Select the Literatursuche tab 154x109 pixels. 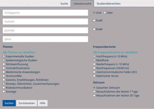coord(82,4)
